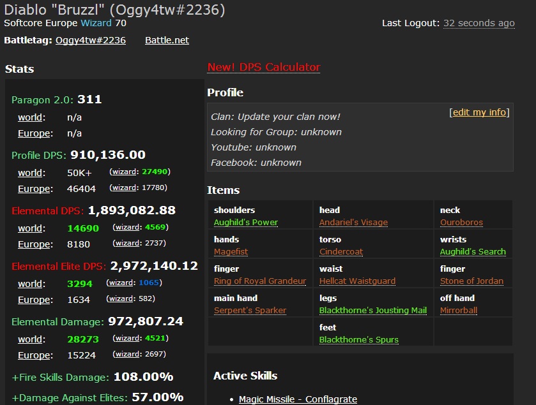Open Magefist hands item
This screenshot has width=536, height=405.
tap(231, 252)
